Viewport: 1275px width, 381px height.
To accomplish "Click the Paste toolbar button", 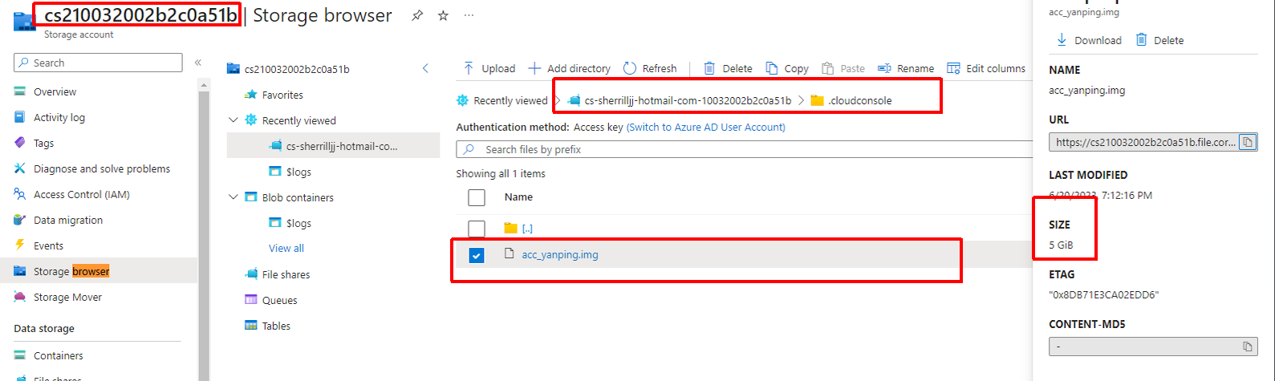I will coord(843,69).
